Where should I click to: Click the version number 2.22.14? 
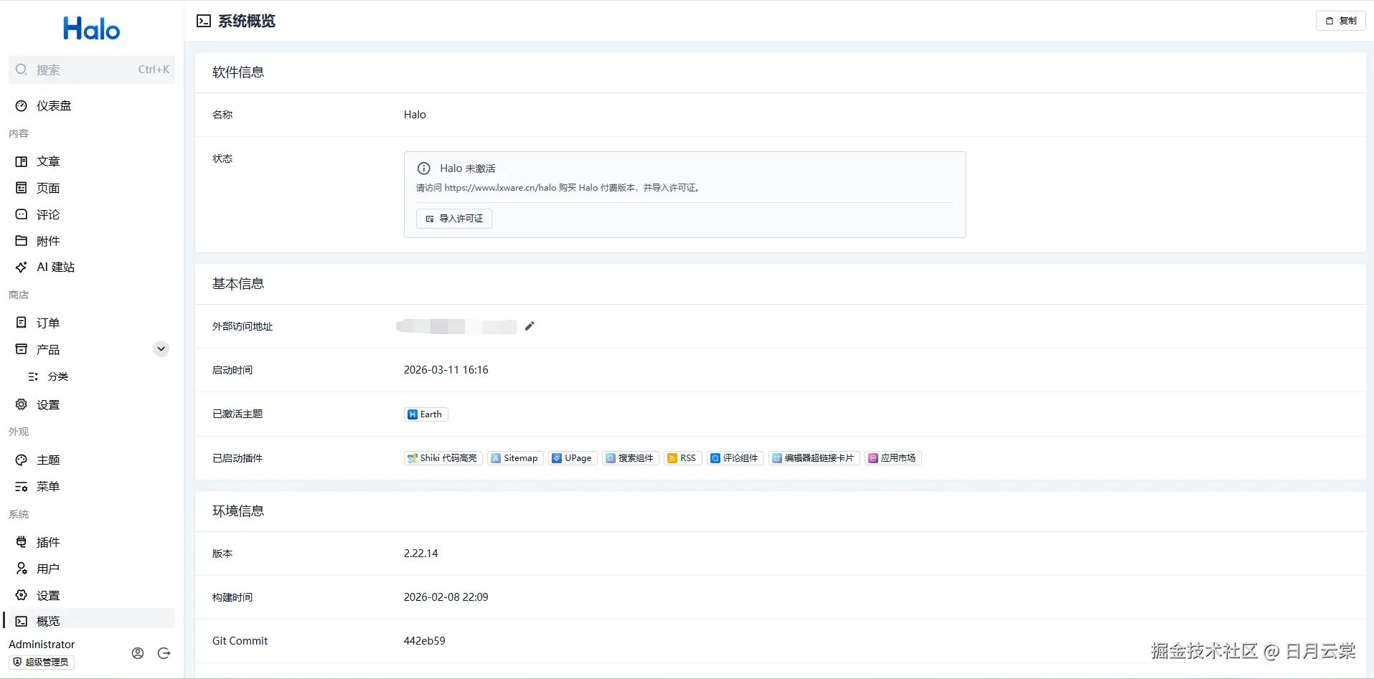tap(420, 554)
